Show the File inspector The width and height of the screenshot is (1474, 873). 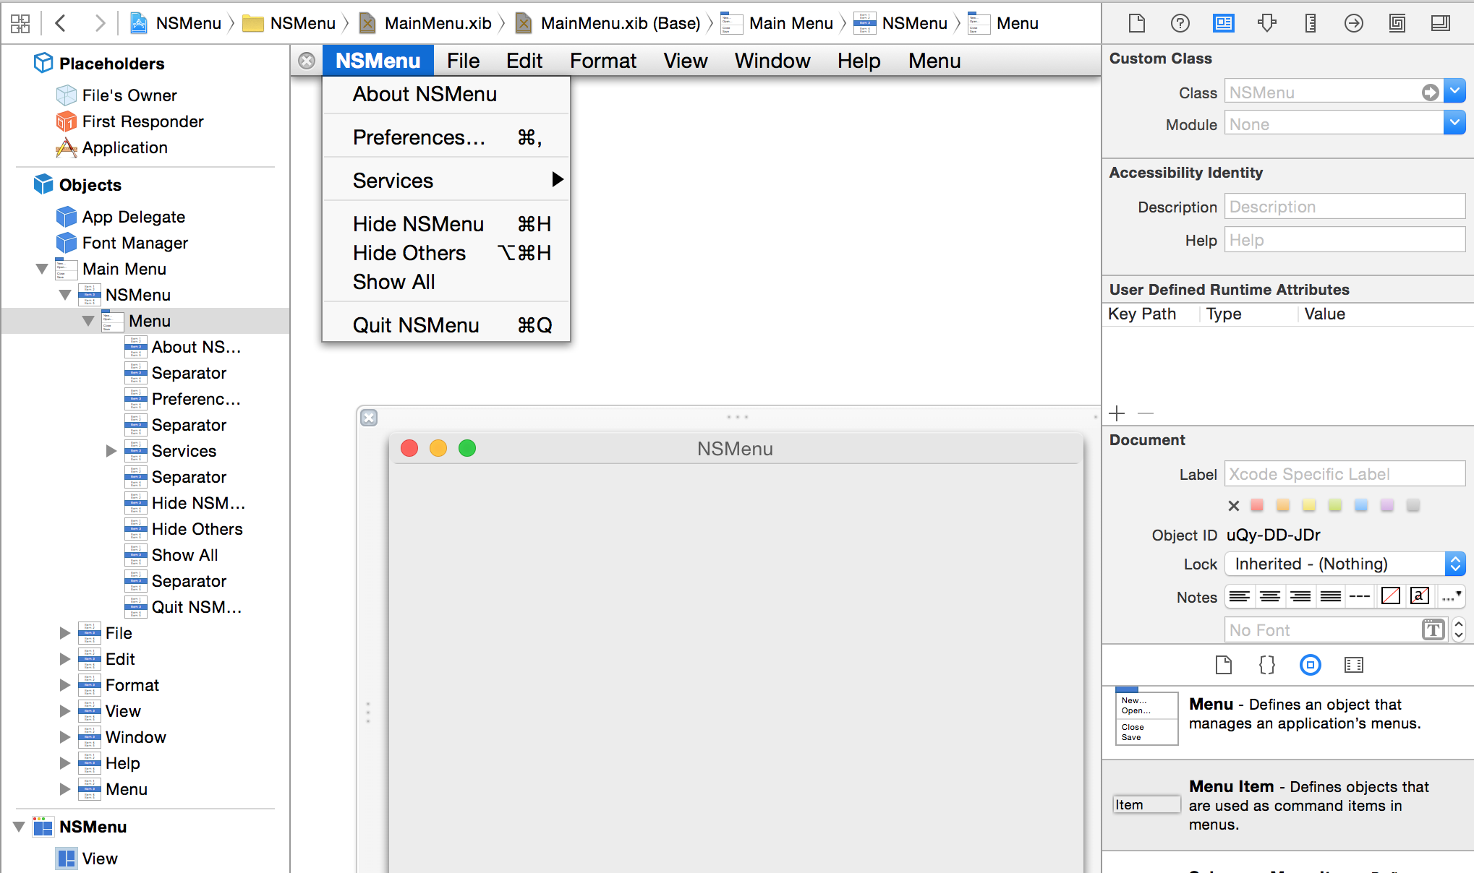point(1137,23)
